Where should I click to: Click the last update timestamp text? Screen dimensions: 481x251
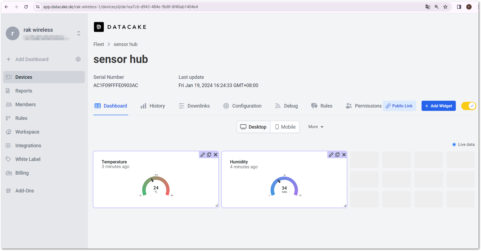pyautogui.click(x=218, y=85)
